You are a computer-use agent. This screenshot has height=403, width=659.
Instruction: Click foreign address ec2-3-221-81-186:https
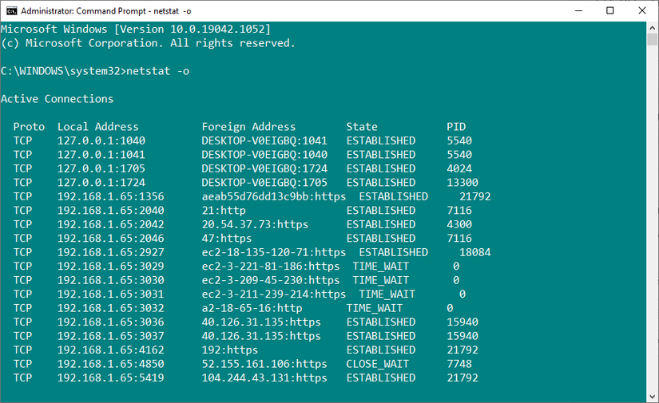point(271,267)
